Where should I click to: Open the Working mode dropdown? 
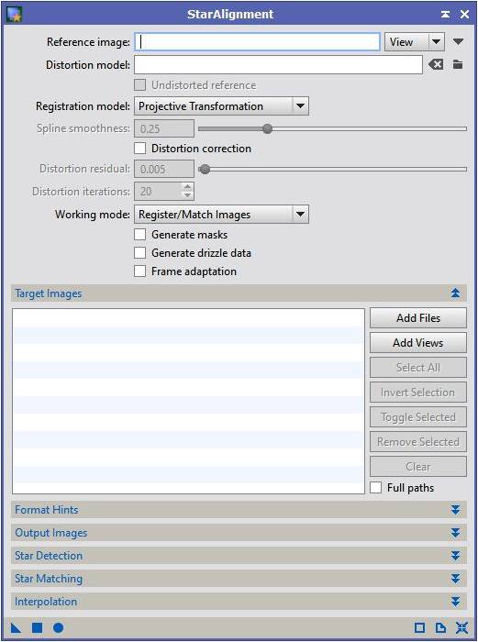[222, 214]
